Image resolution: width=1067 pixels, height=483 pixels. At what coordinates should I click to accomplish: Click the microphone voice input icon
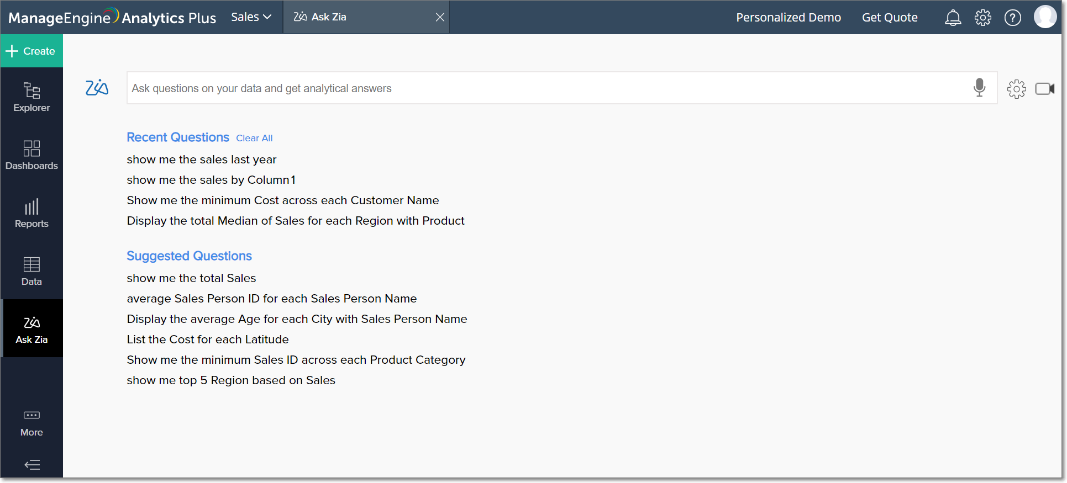pos(979,88)
